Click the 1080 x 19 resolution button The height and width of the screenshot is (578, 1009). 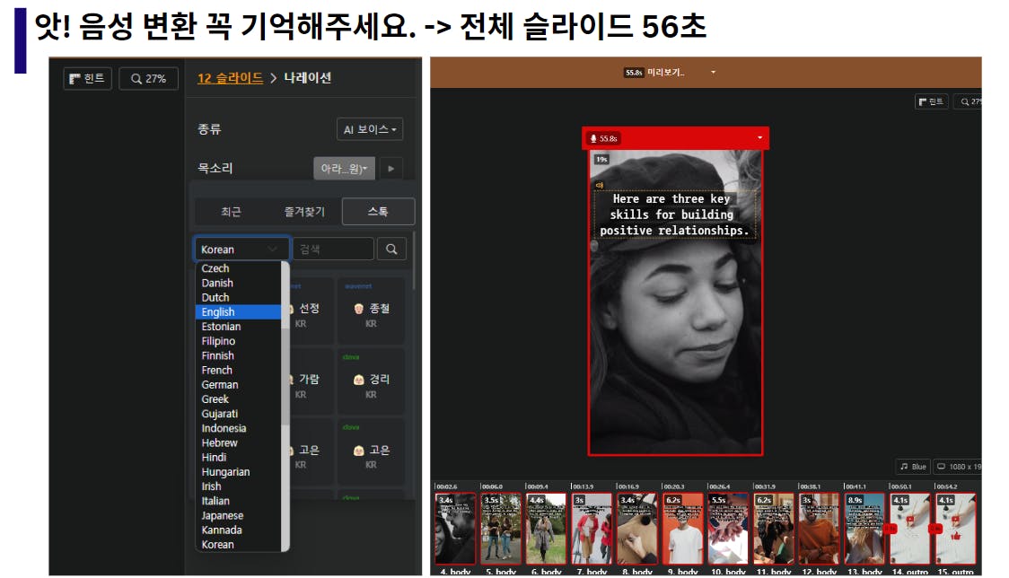[958, 467]
